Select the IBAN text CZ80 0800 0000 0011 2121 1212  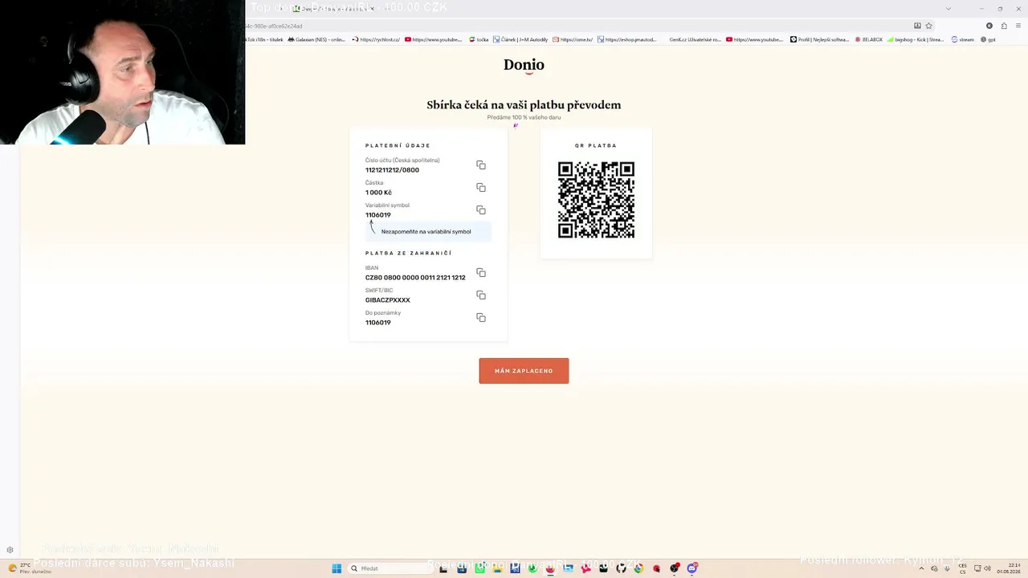click(415, 278)
